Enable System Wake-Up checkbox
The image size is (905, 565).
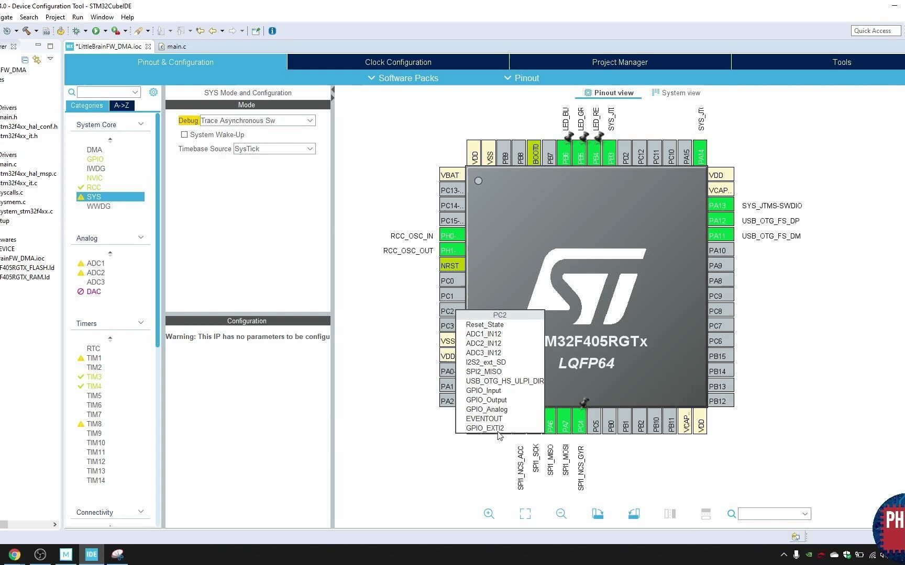(x=184, y=134)
